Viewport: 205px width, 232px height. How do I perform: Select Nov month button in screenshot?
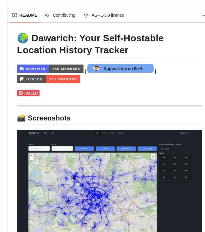click(175, 177)
